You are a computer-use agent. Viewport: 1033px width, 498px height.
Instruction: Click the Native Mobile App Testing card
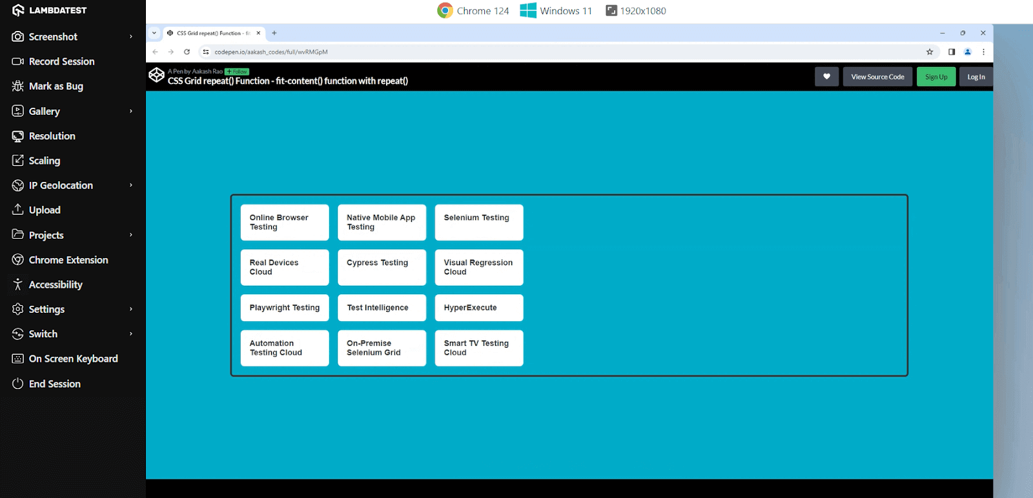382,223
